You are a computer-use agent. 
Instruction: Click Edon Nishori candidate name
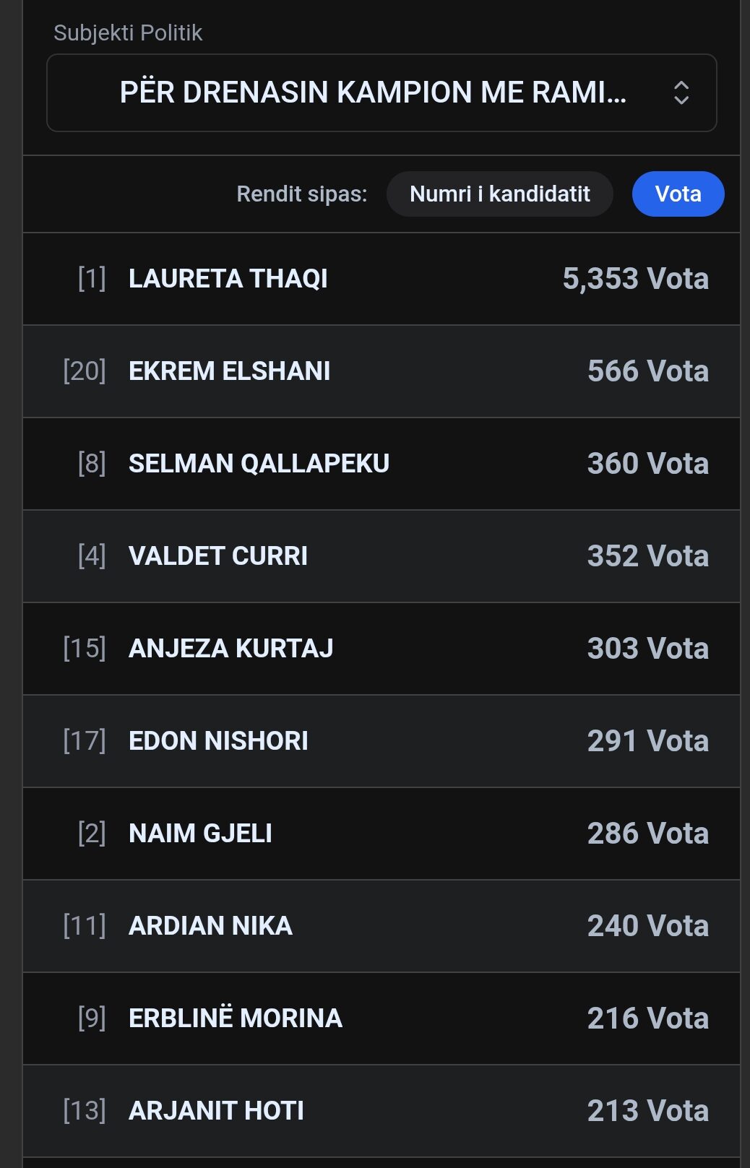[x=218, y=741]
